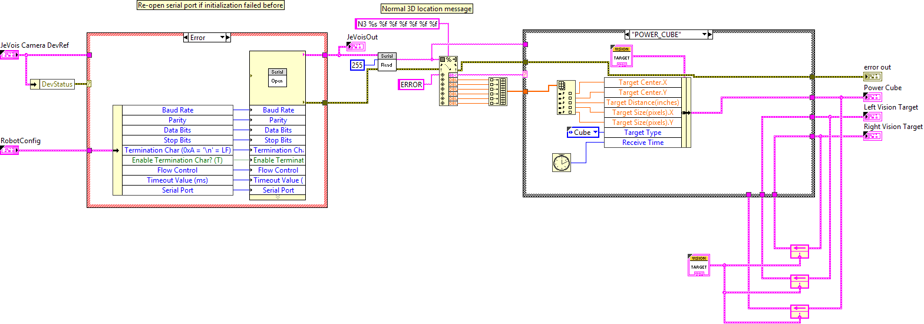Click the ERROR string constant
This screenshot has width=924, height=324.
coord(411,84)
